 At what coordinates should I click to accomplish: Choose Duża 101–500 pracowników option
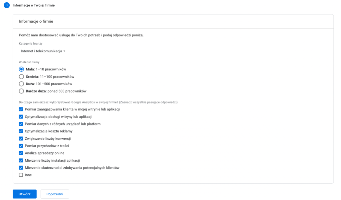21,84
